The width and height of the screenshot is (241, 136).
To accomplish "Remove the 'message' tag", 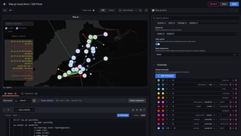I will (x=186, y=23).
